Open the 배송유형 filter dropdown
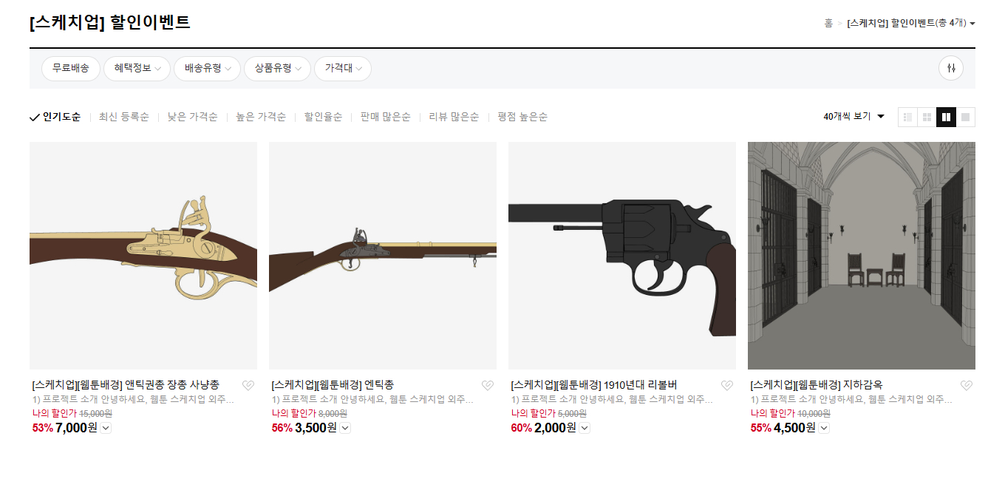This screenshot has width=1005, height=490. tap(207, 68)
